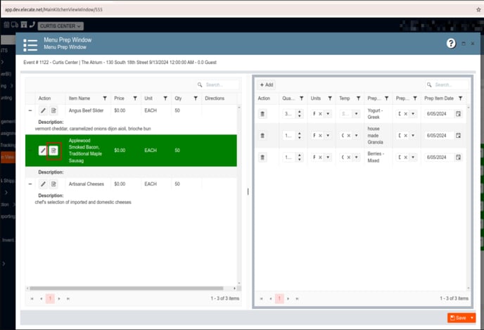Screen dimensions: 484x330
Task: Open the notes icon for Angus Beef Slider
Action: pyautogui.click(x=53, y=111)
